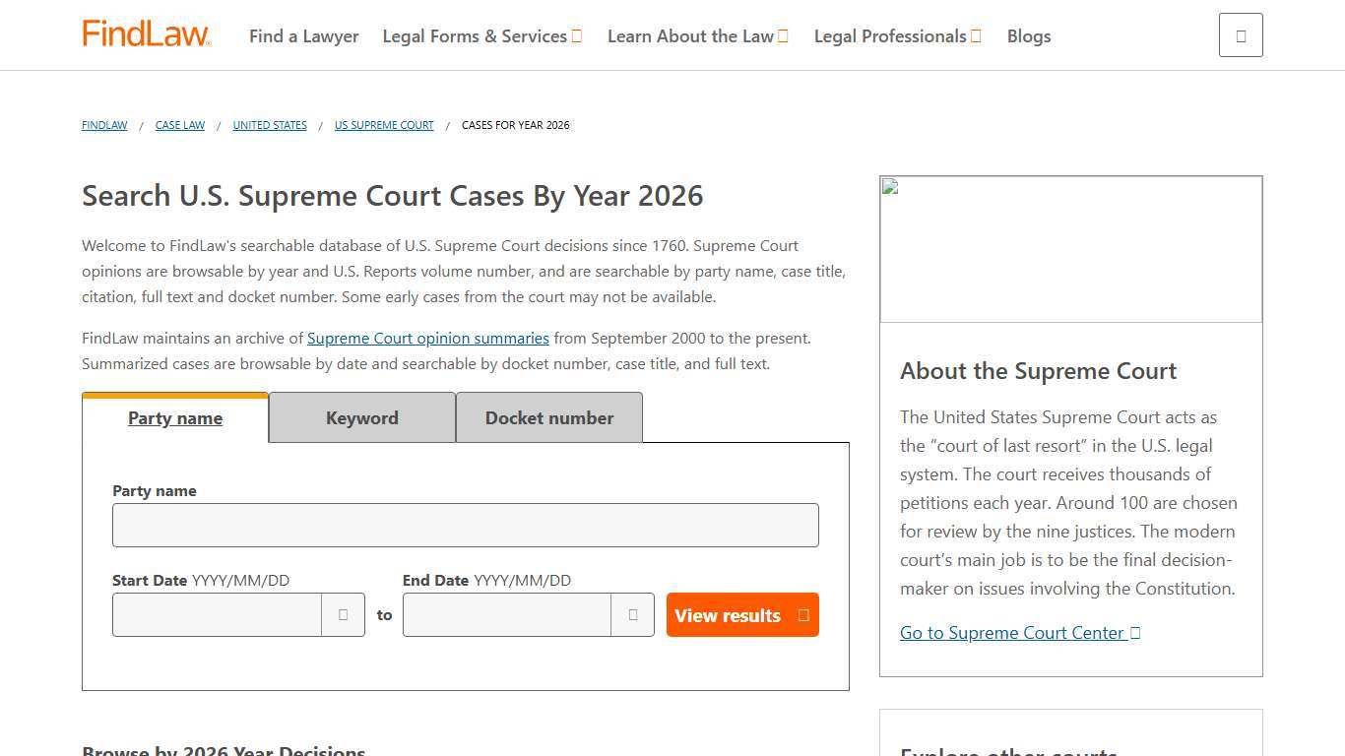Open the End Date calendar picker
Screen dimensions: 1345x756
tap(633, 614)
